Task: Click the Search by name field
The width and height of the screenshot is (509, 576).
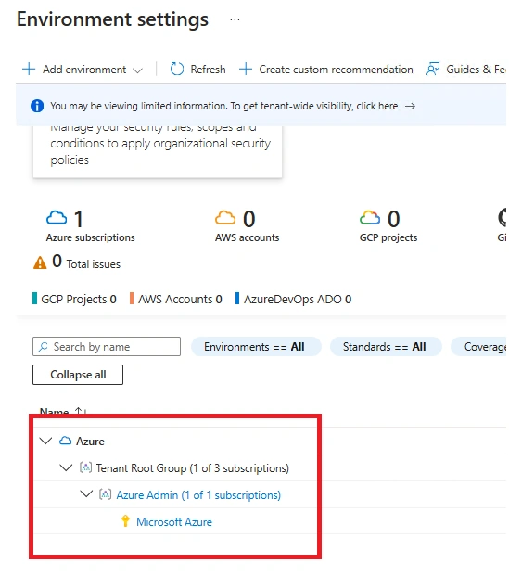Action: (x=107, y=346)
